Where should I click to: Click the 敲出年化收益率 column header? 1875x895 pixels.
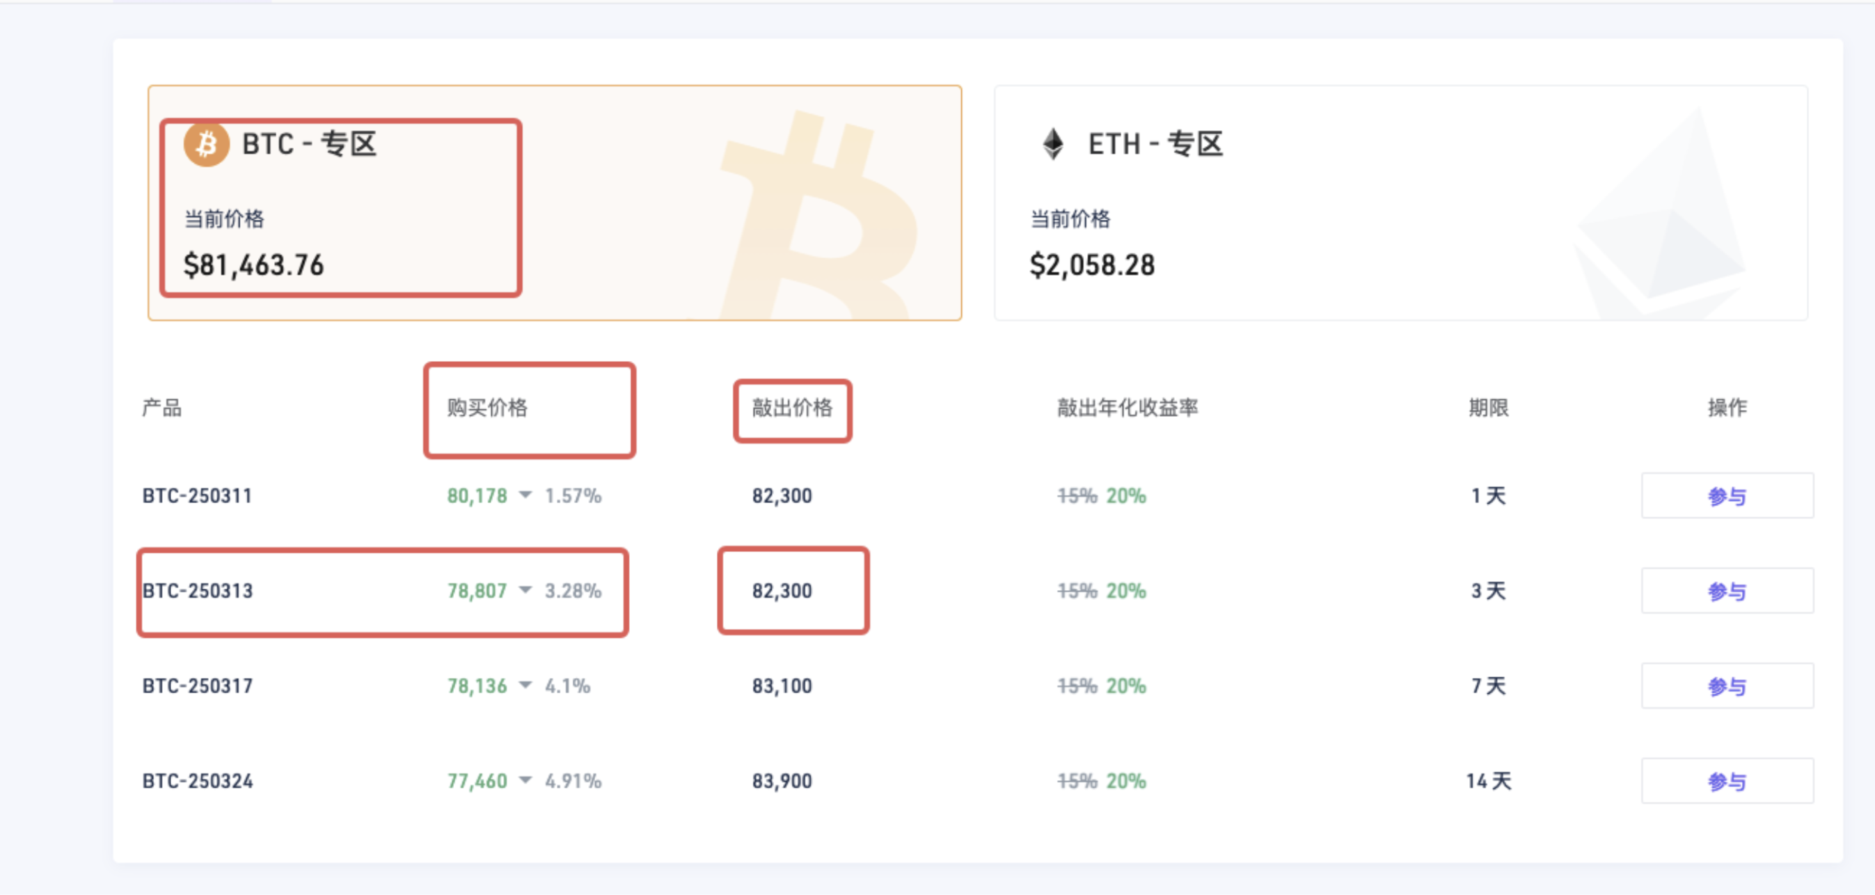click(x=1127, y=407)
